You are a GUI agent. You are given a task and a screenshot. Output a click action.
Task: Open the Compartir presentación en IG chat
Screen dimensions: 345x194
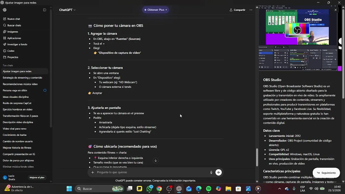point(19,154)
